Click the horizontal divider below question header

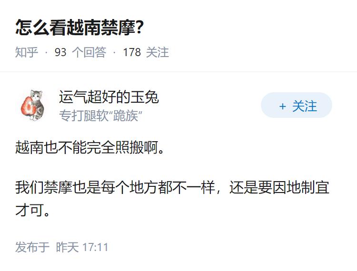pyautogui.click(x=178, y=72)
